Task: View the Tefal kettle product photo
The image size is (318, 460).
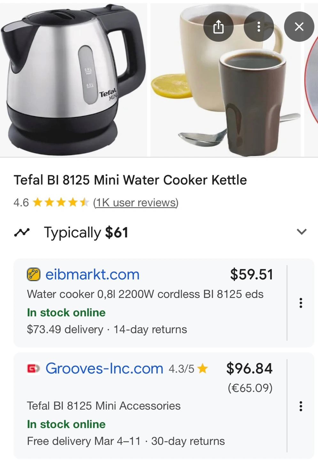Action: pos(73,80)
